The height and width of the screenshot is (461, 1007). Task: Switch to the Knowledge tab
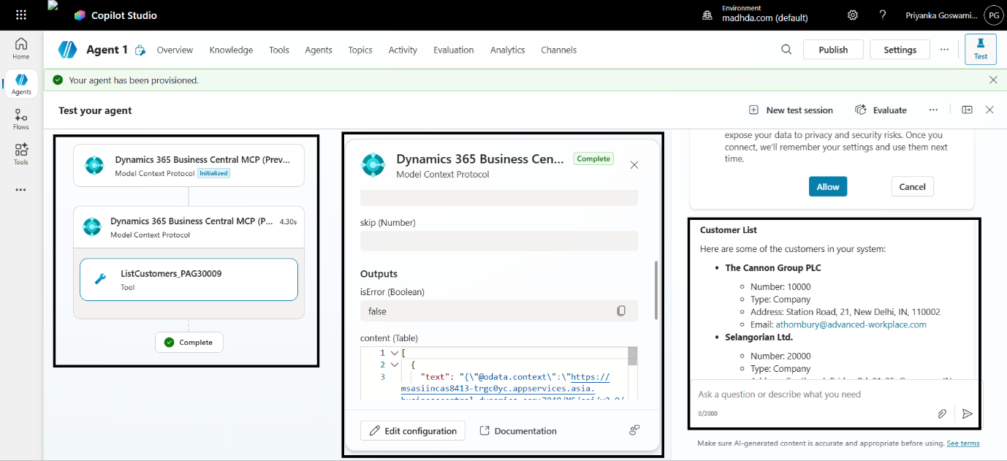(x=231, y=49)
